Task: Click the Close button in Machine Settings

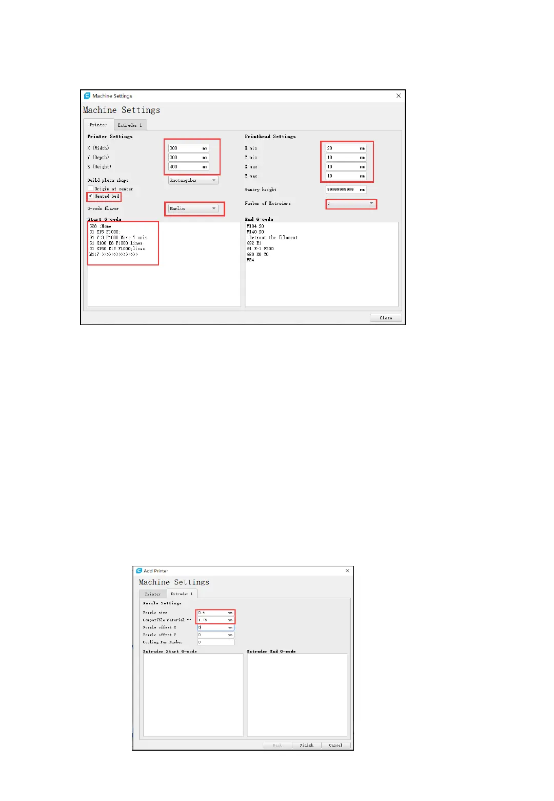Action: 386,318
